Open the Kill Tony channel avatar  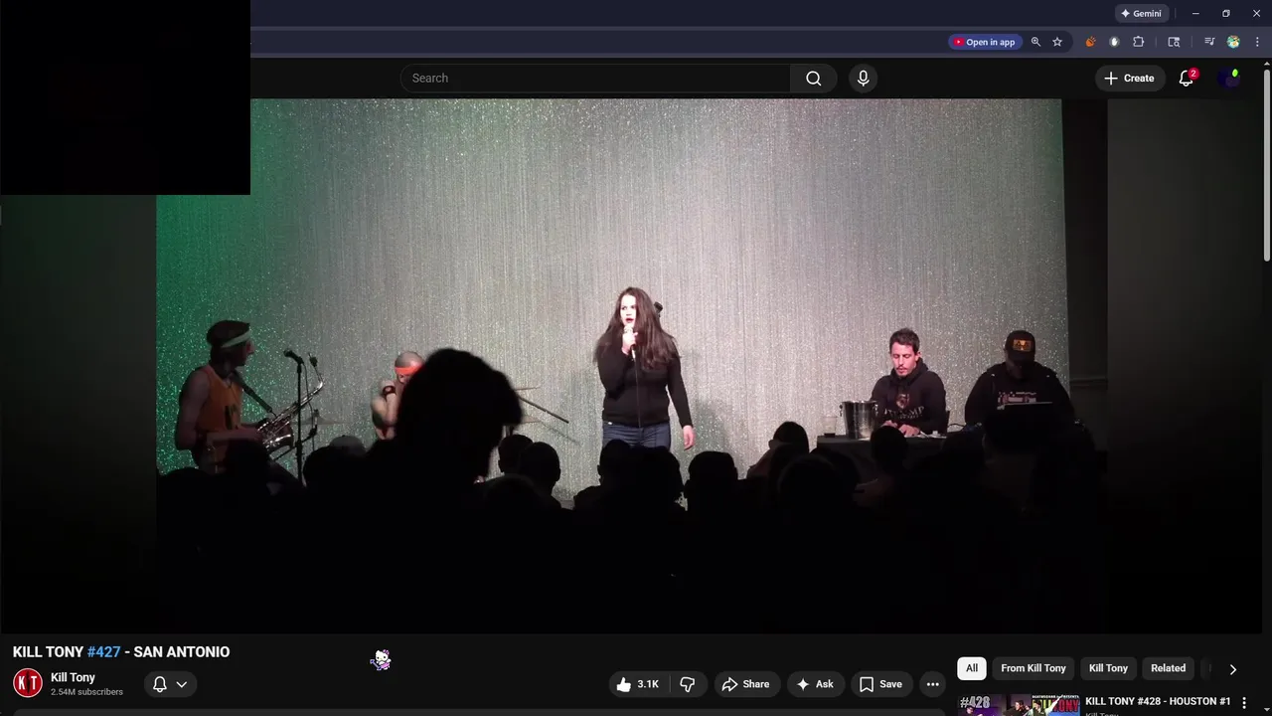click(x=28, y=683)
